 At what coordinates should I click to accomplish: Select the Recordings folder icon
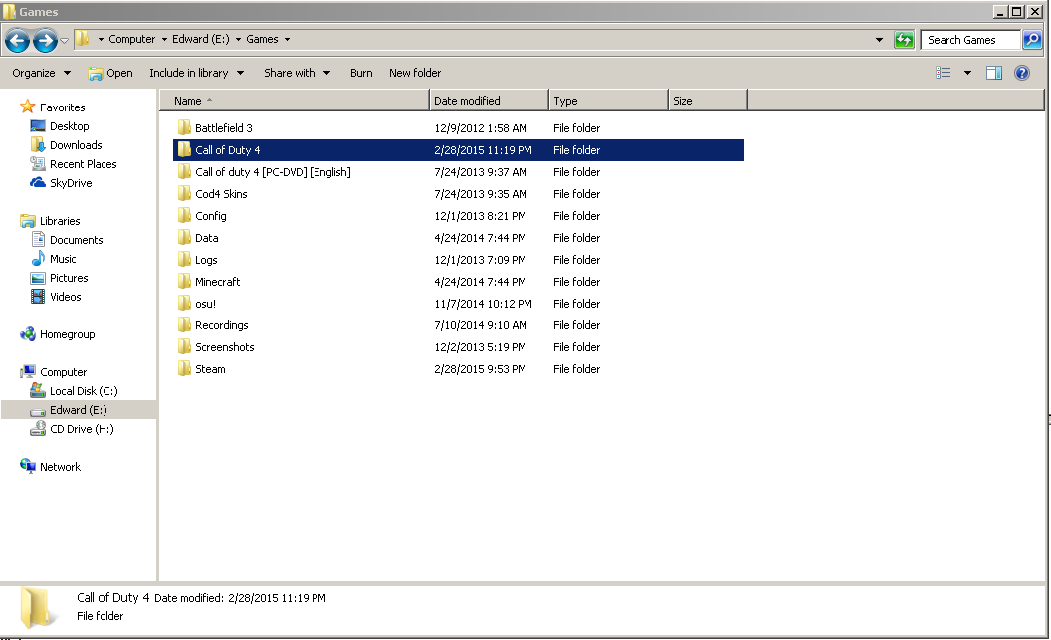tap(184, 324)
